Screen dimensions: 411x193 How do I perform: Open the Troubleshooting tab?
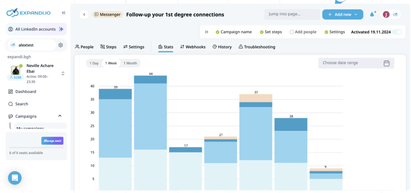click(257, 47)
